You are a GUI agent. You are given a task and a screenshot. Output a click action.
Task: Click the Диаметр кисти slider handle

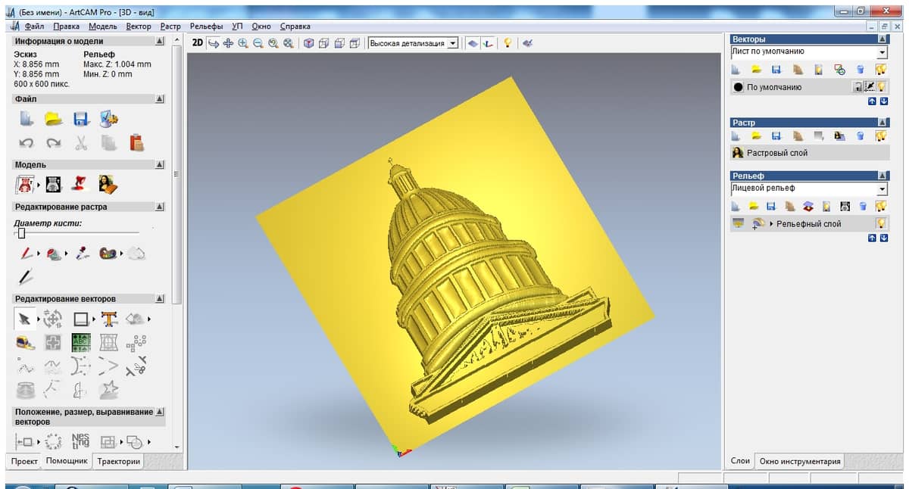point(21,233)
